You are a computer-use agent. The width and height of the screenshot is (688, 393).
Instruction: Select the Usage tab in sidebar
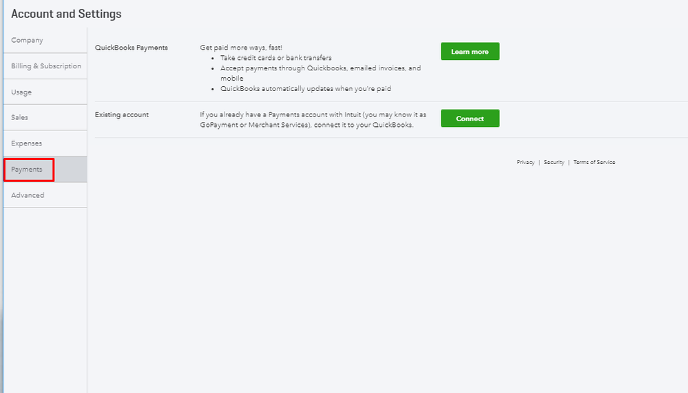(21, 92)
